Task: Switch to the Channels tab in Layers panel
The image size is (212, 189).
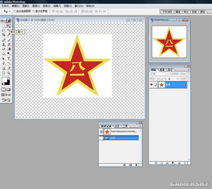Action: [x=162, y=70]
